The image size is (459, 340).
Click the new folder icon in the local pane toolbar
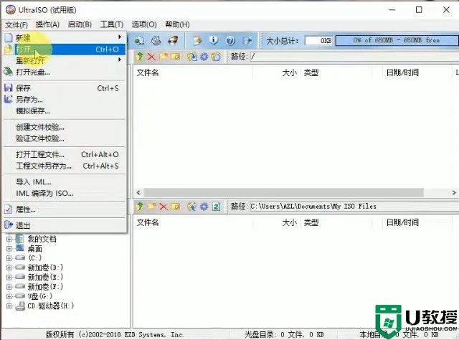(x=151, y=207)
